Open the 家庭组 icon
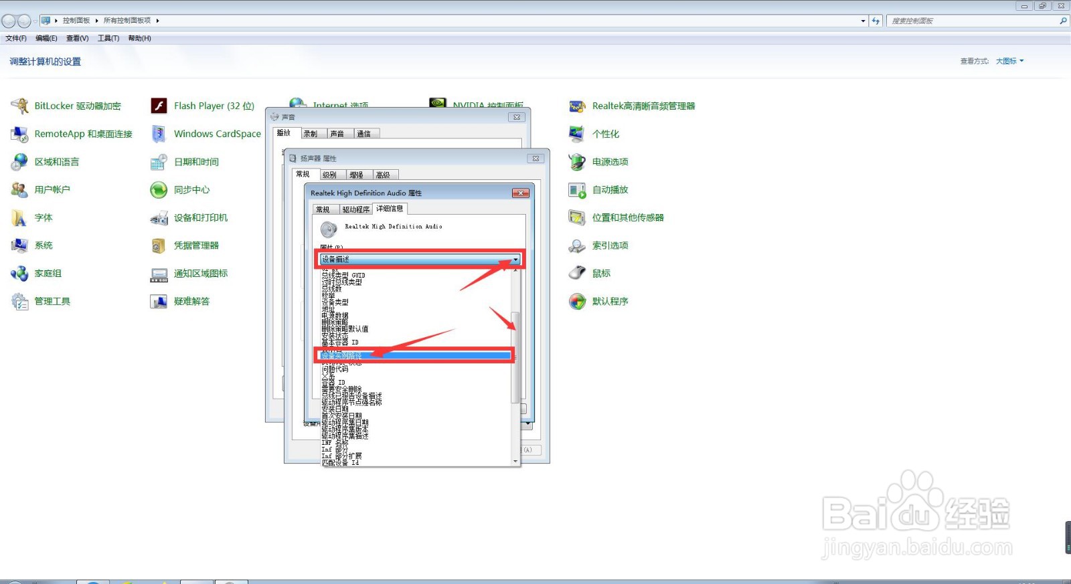 19,274
